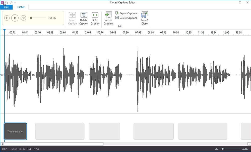Click the zoom slider handle in the status bar
The image size is (251, 152).
coord(222,149)
